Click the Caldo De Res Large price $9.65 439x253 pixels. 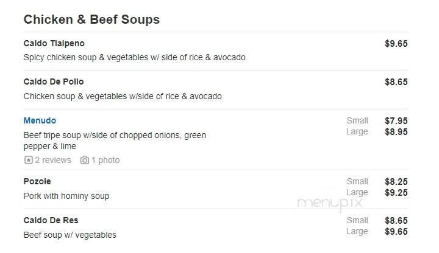coord(396,232)
